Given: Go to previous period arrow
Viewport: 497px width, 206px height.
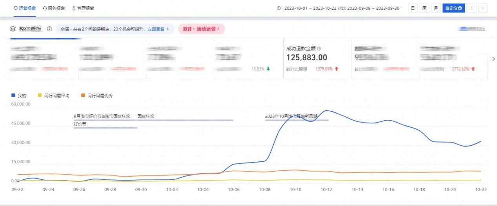Looking at the screenshot, I should [x=472, y=8].
